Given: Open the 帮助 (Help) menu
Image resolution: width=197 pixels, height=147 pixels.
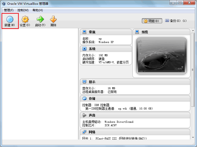Looking at the screenshot, I should point(38,10).
